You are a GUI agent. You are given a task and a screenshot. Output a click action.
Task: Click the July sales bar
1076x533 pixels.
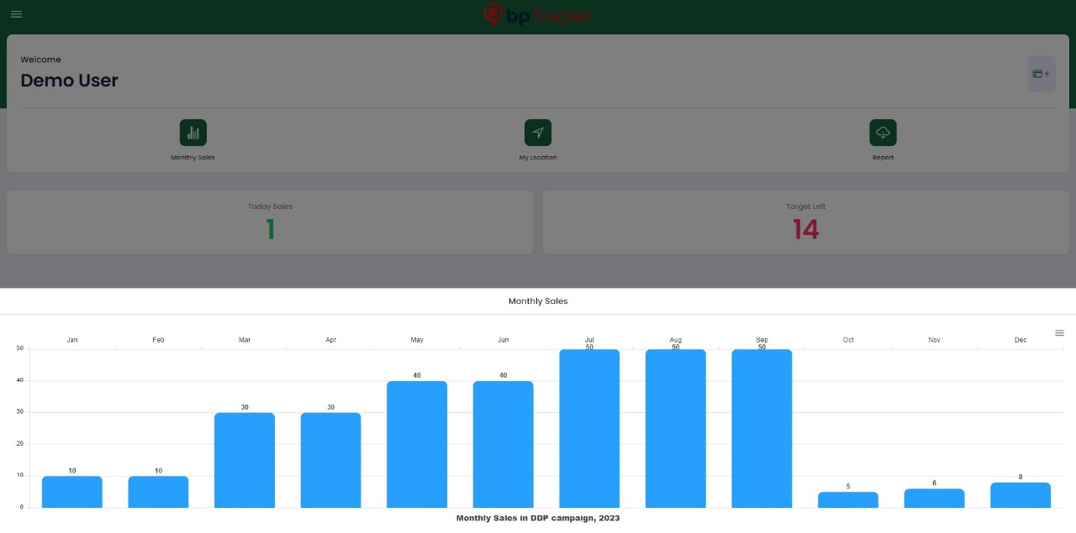coord(589,428)
